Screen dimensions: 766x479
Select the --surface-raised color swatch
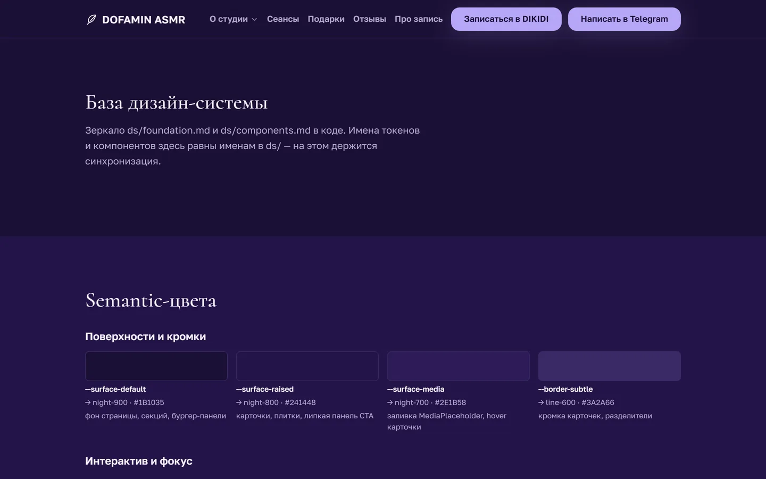point(307,366)
